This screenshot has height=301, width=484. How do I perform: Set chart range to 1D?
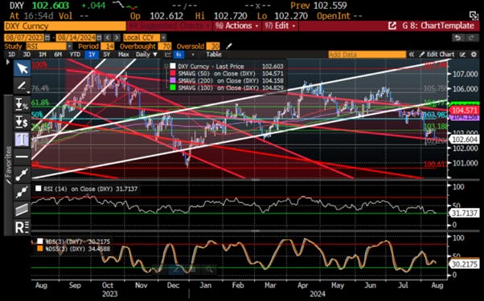point(11,55)
